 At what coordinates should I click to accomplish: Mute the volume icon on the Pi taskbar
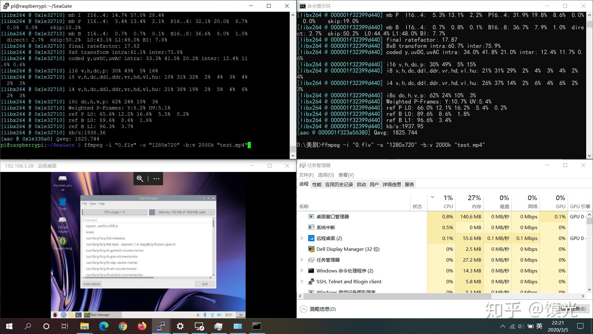coord(220,315)
